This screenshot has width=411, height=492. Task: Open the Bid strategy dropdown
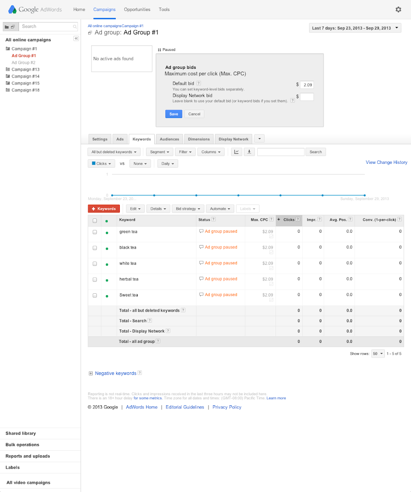point(188,209)
